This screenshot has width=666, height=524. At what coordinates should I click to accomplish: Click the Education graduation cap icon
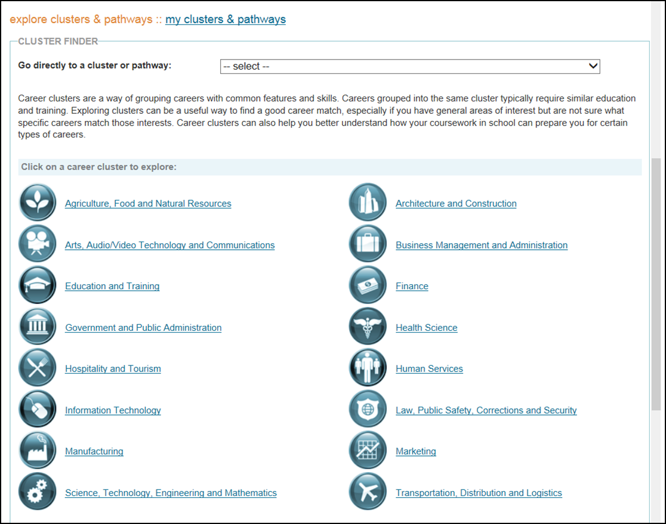38,285
